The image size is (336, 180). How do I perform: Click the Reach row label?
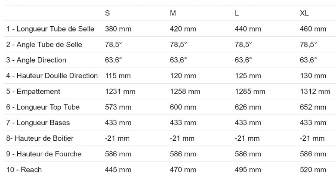(24, 170)
